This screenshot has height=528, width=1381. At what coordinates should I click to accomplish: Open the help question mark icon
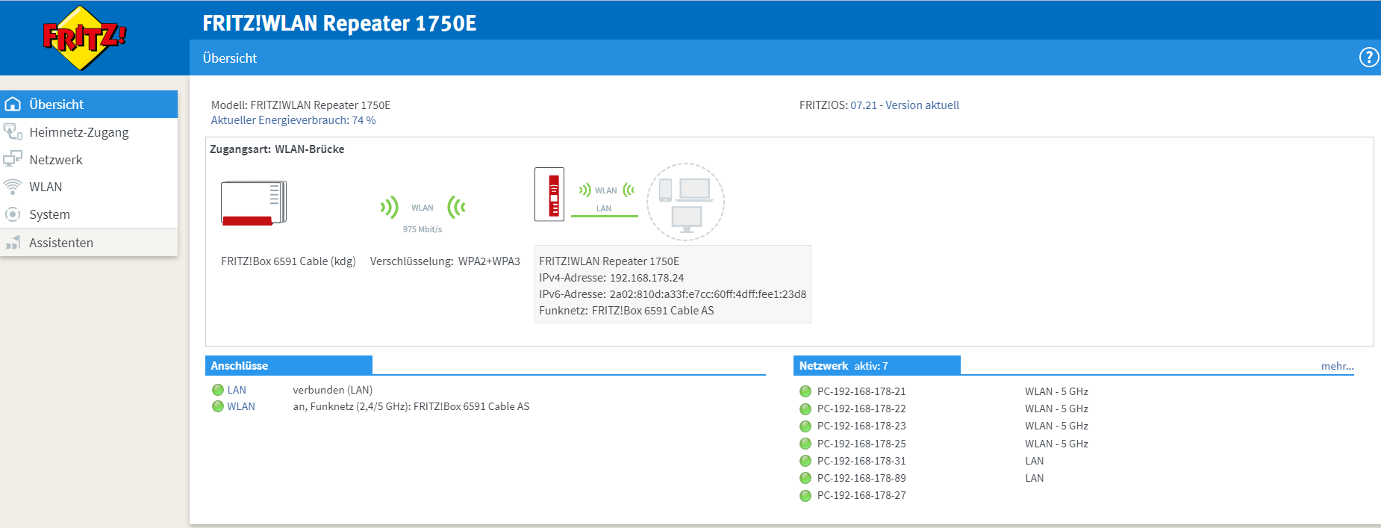[x=1369, y=58]
